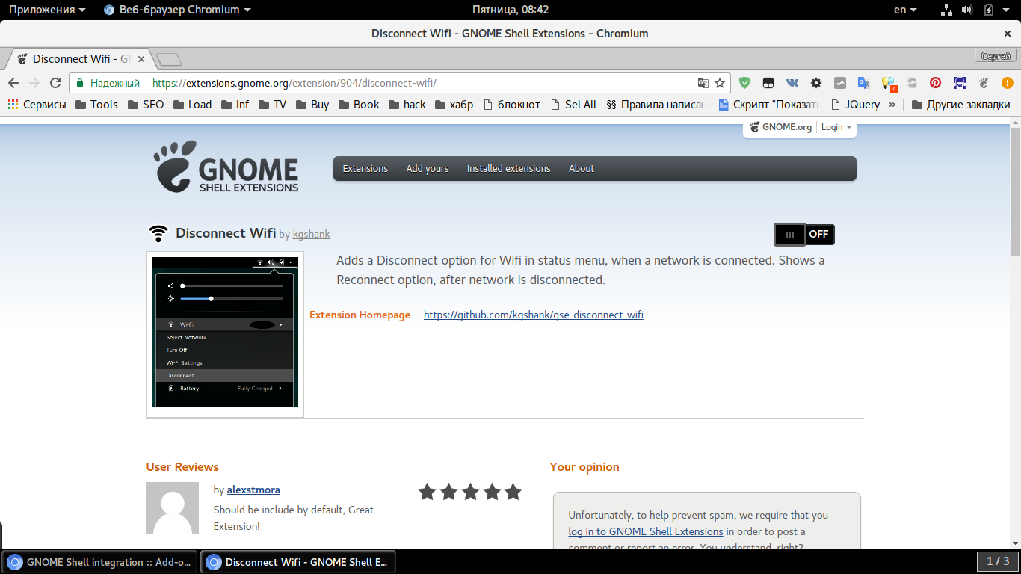Reload the page with the refresh icon
The image size is (1021, 574).
pos(55,83)
